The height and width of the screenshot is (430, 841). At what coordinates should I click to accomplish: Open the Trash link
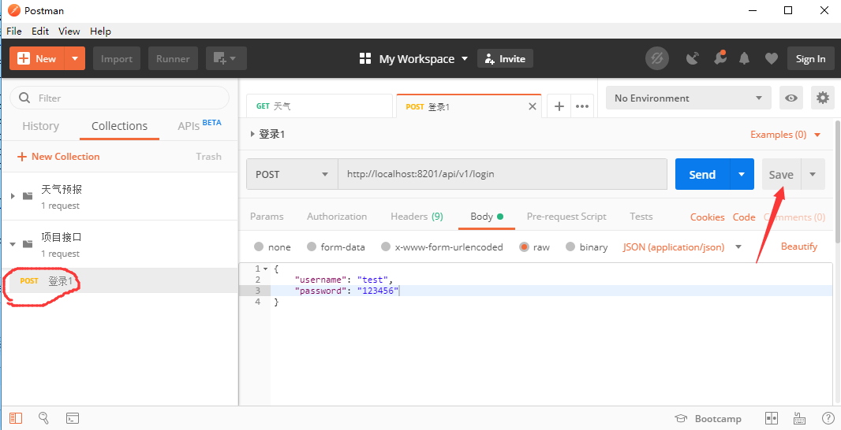pyautogui.click(x=208, y=157)
